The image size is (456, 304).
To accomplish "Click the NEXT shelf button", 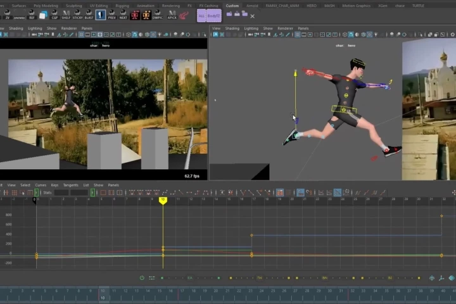I will pos(123,15).
